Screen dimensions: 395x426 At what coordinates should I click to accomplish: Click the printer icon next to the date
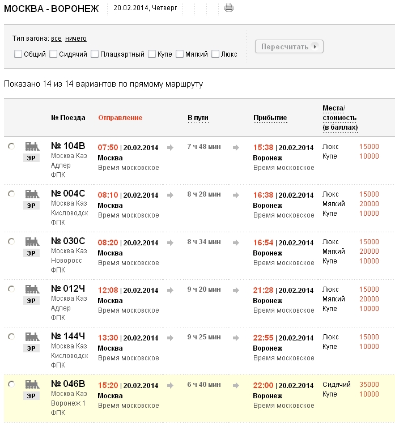(x=229, y=8)
